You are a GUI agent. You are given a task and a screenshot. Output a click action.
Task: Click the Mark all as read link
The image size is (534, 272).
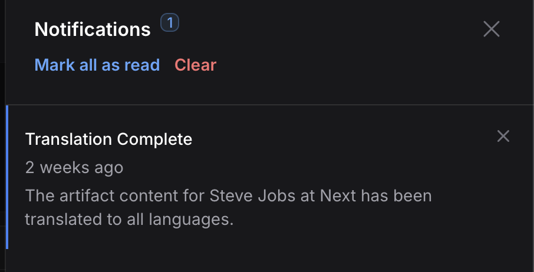point(97,65)
